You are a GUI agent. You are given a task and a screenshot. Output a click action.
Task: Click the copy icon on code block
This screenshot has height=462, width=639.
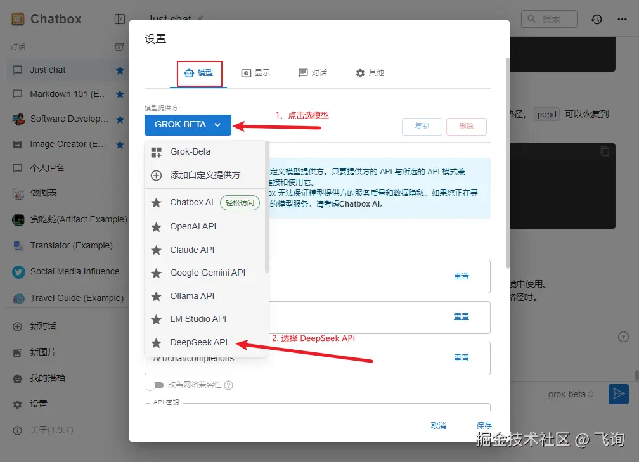[x=605, y=151]
